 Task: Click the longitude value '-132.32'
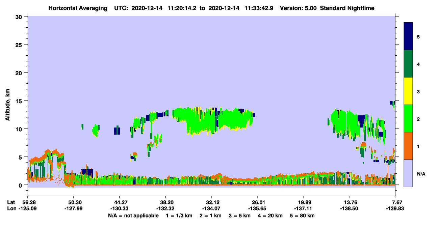(x=165, y=208)
